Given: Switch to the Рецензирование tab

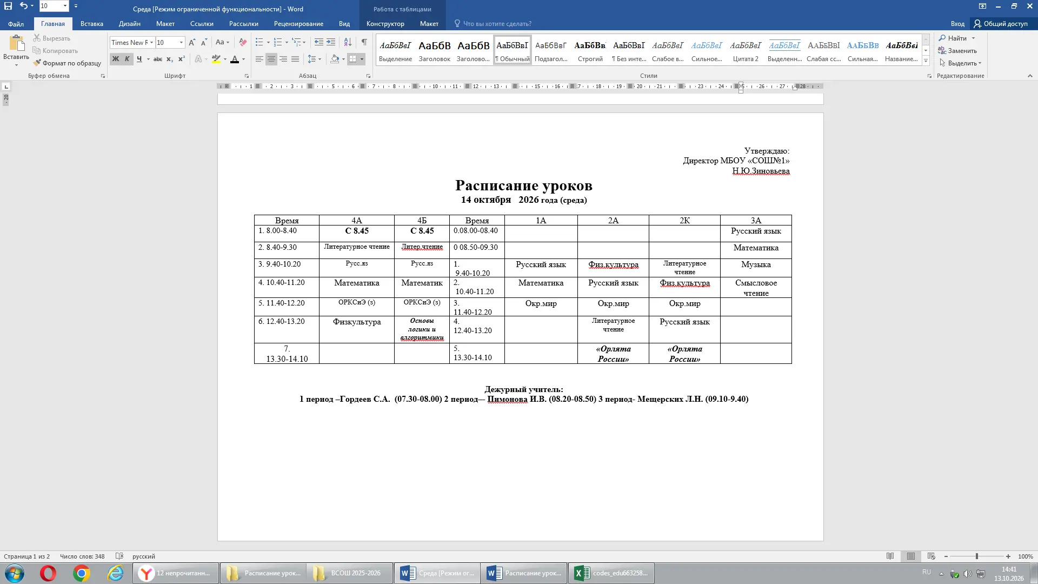Looking at the screenshot, I should 298,24.
